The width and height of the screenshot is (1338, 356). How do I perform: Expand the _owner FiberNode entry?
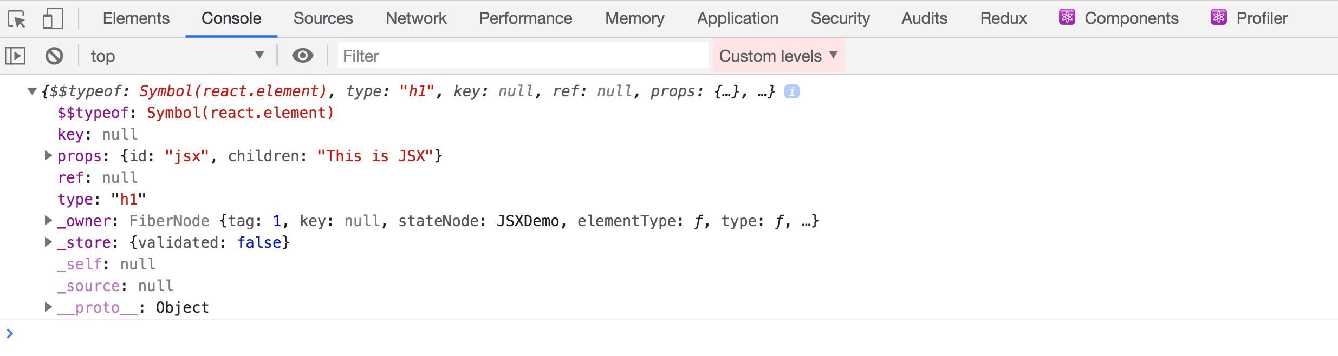(x=48, y=220)
